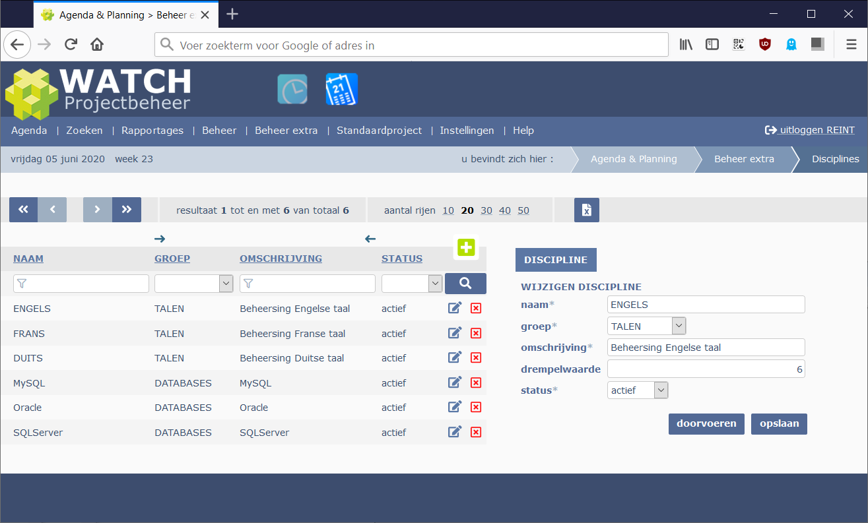Click the drempelwaarde field

(x=706, y=369)
